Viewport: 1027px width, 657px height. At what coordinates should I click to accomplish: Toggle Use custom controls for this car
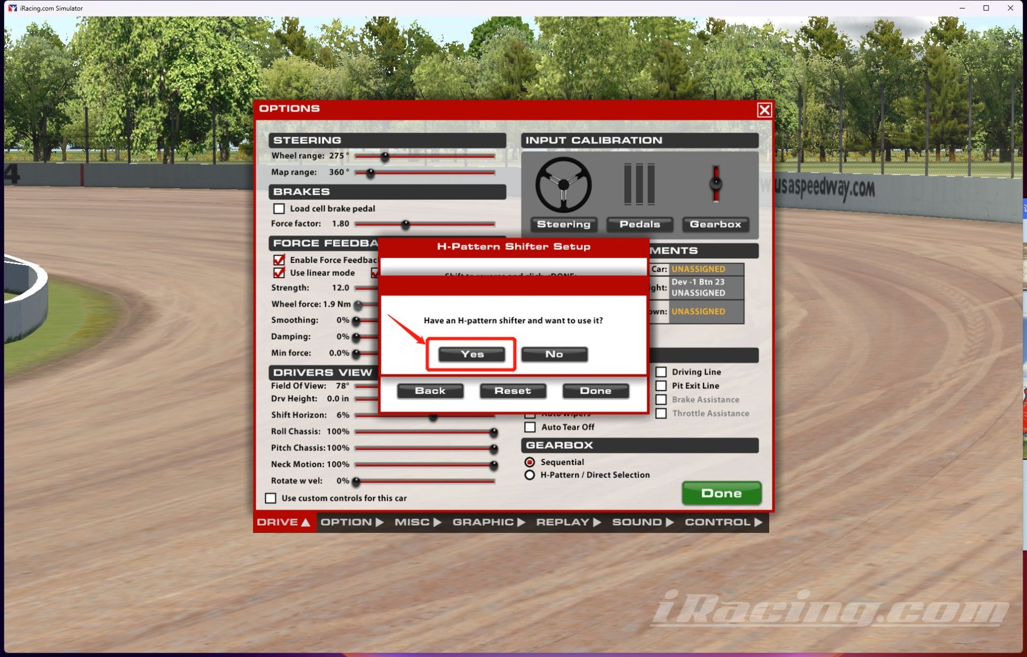[x=271, y=498]
